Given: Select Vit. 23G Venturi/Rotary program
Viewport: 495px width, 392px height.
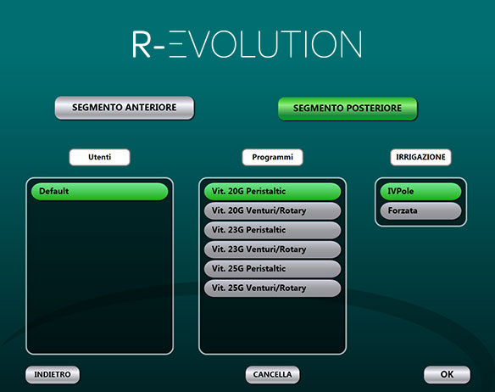Looking at the screenshot, I should click(x=272, y=249).
